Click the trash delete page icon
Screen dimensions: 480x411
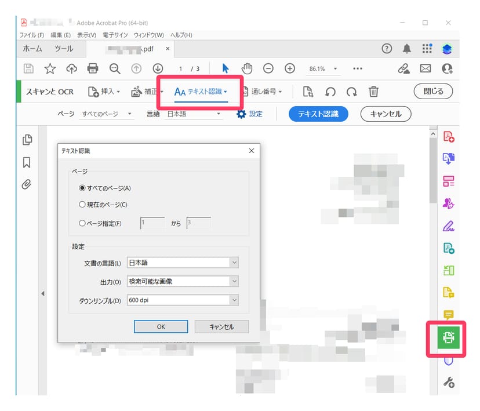[374, 92]
